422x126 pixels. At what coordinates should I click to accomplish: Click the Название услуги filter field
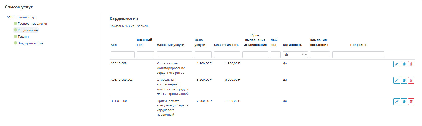[x=174, y=55]
